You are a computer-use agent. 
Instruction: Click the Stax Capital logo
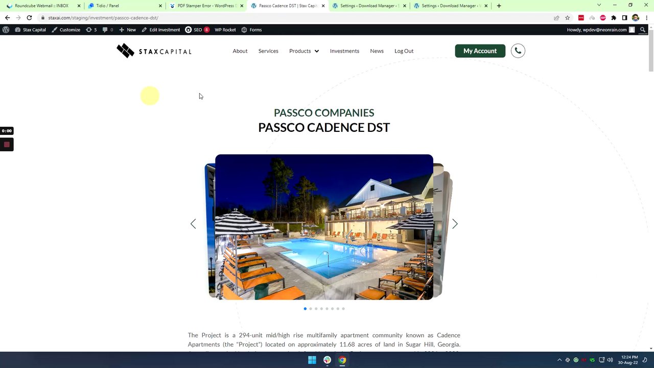click(x=154, y=51)
